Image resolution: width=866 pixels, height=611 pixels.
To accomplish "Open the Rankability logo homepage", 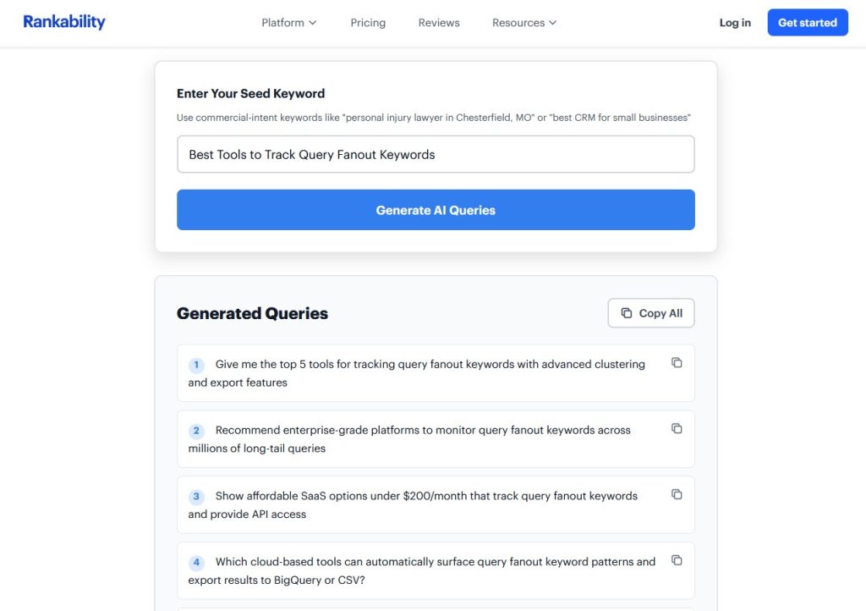I will (x=64, y=21).
